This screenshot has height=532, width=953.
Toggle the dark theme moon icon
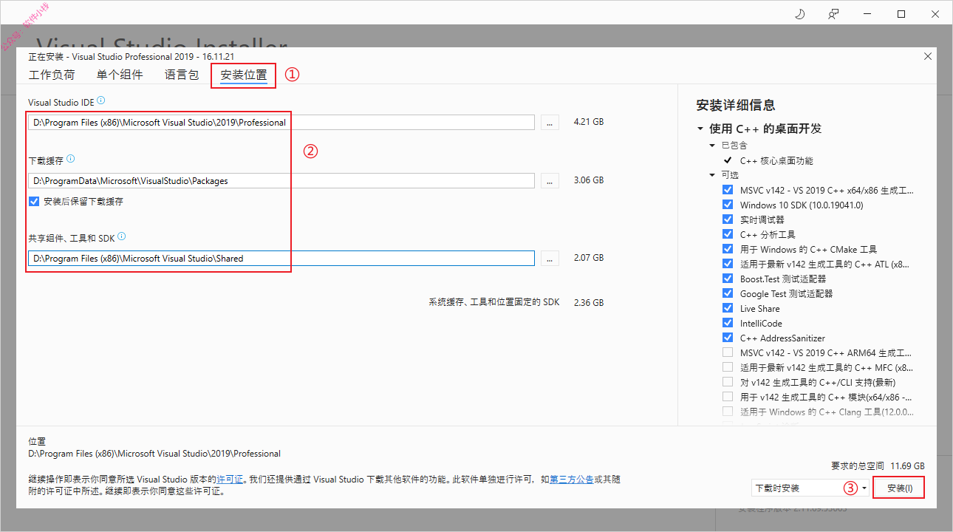799,14
